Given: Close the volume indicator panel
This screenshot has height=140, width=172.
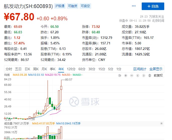Looking at the screenshot, I should click(x=161, y=123).
